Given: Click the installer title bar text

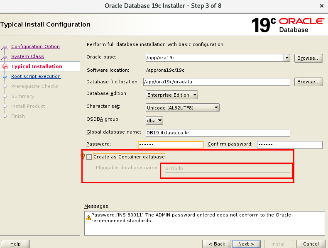Looking at the screenshot, I should pyautogui.click(x=163, y=6).
